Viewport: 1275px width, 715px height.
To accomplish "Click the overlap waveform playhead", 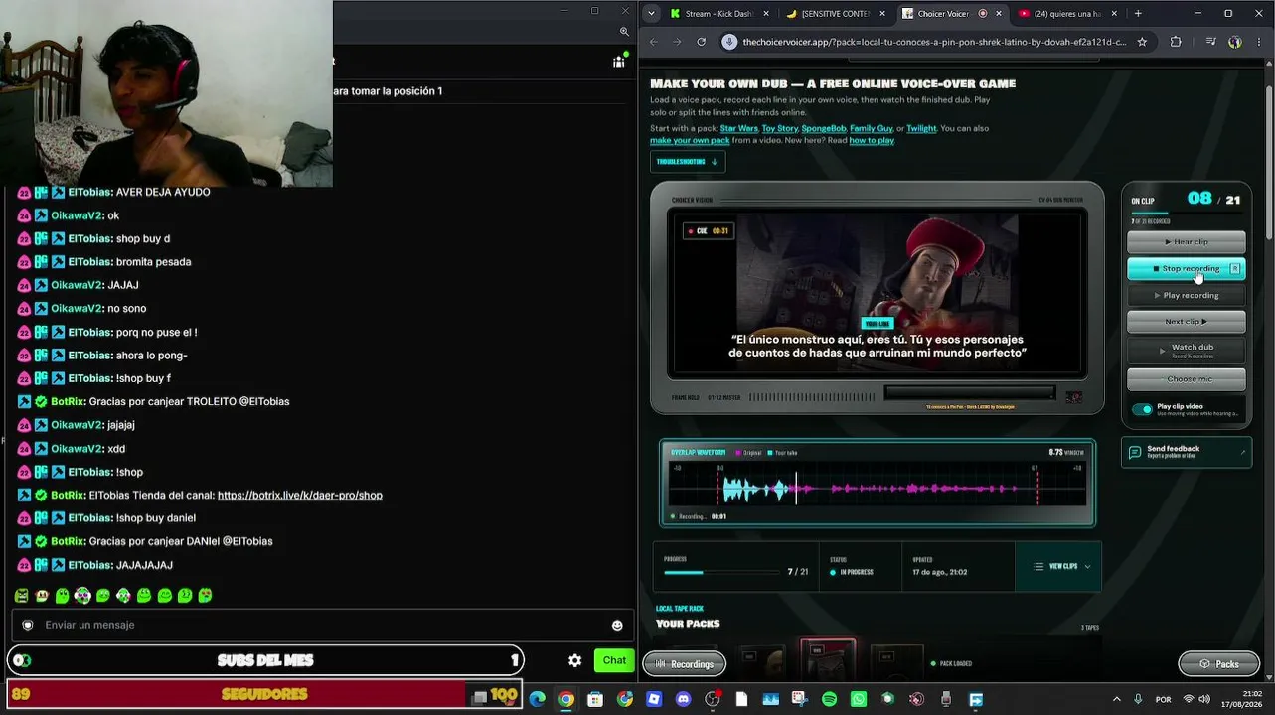I will pos(796,488).
